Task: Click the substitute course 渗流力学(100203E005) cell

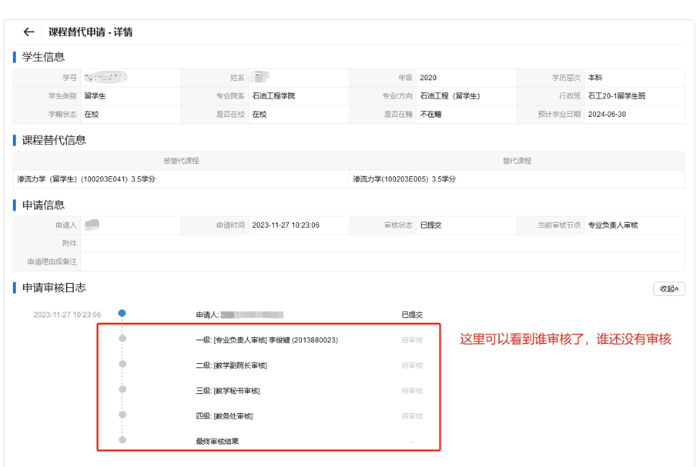Action: click(404, 179)
